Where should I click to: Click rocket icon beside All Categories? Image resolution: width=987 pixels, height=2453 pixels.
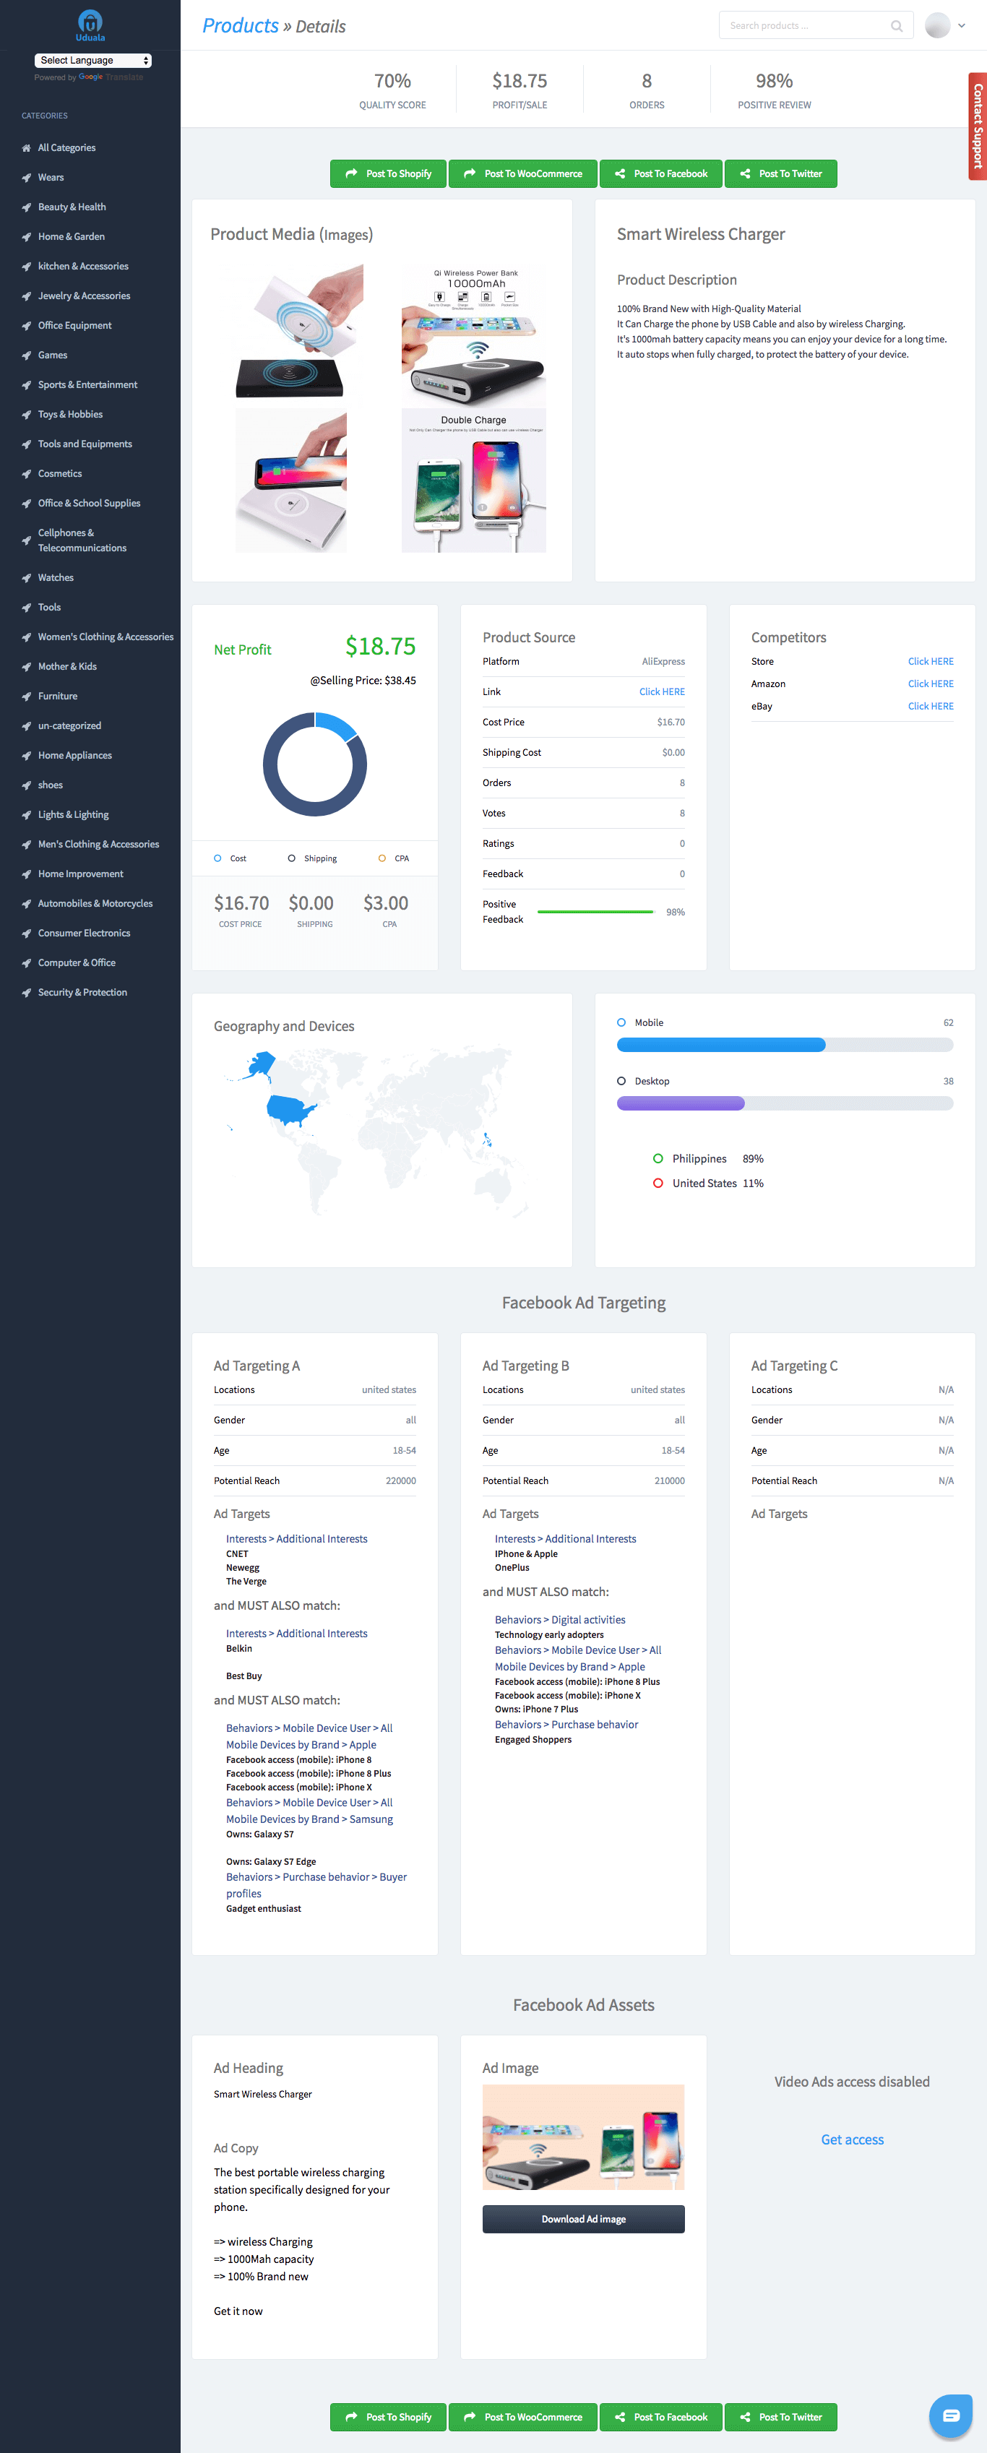[27, 147]
